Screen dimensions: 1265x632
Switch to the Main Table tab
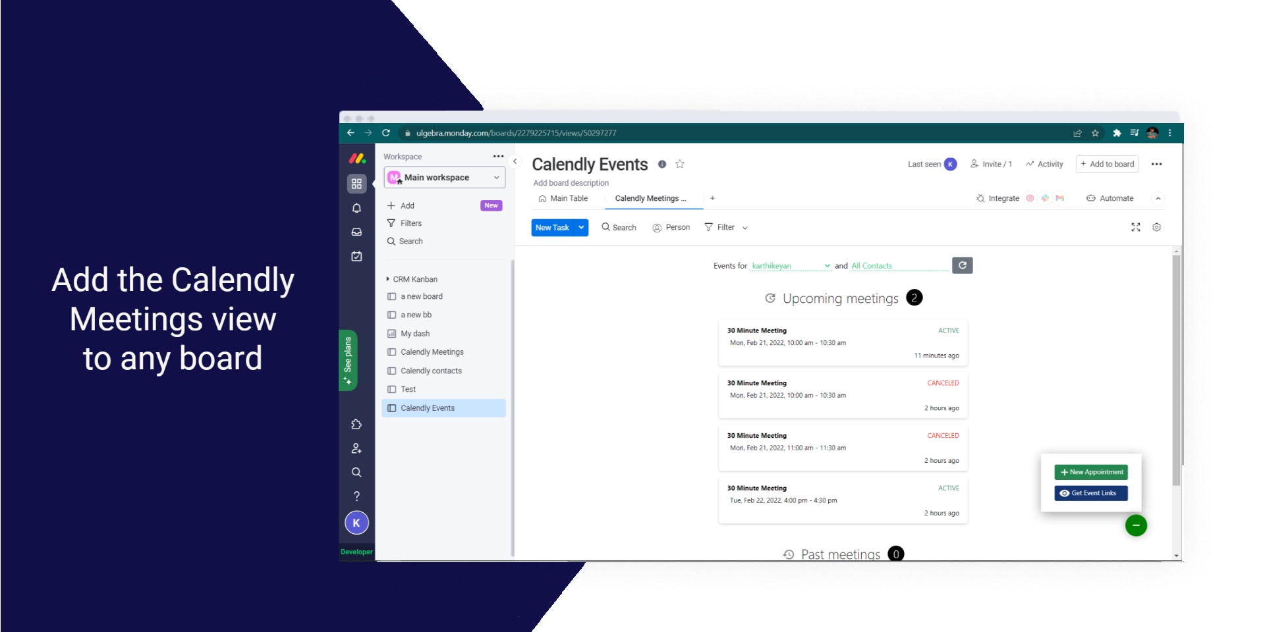pyautogui.click(x=563, y=198)
